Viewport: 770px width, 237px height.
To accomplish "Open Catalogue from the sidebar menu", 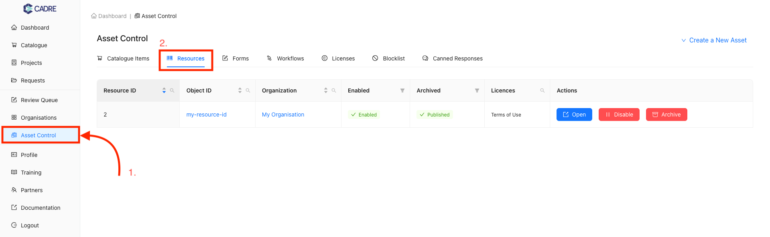I will tap(40, 45).
